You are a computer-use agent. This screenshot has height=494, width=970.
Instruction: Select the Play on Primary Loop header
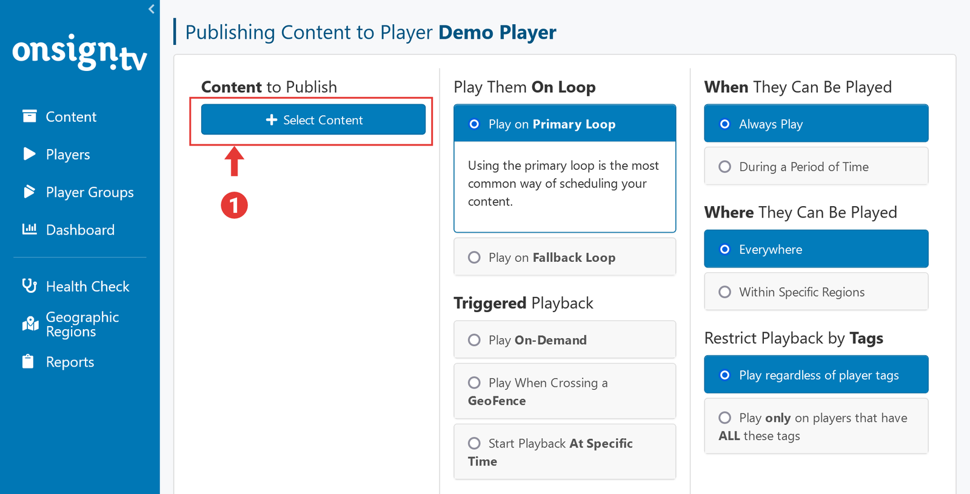pyautogui.click(x=564, y=124)
